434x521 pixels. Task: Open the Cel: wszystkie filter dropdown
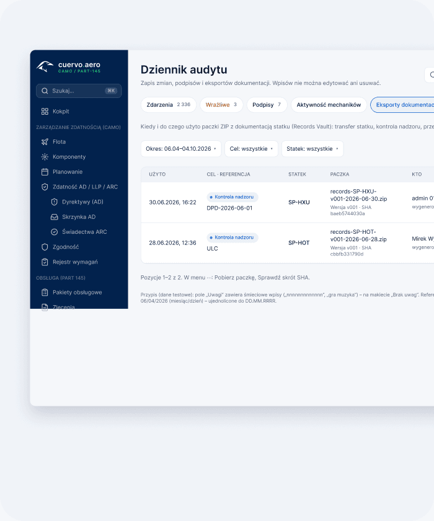tap(251, 148)
